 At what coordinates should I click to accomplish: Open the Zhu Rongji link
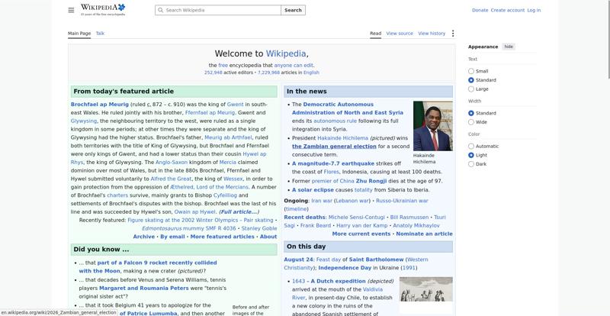click(371, 181)
